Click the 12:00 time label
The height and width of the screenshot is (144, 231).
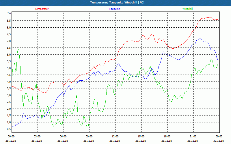tap(115, 137)
